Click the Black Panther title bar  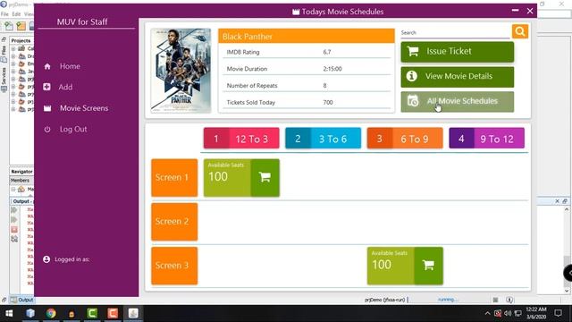(x=307, y=36)
